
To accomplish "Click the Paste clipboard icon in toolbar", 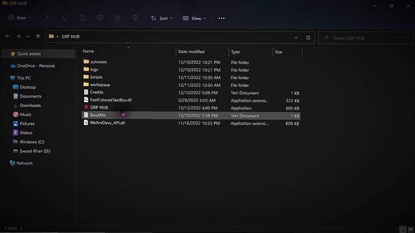I will (82, 17).
